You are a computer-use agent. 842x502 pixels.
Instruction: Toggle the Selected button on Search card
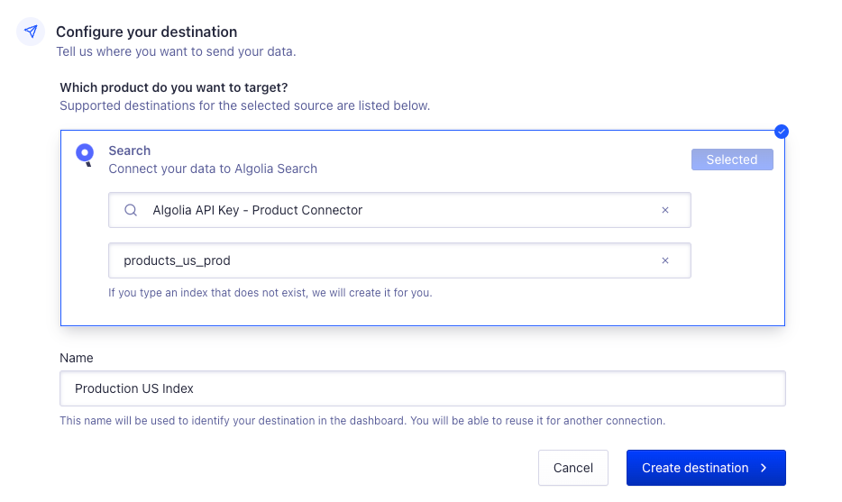pos(731,160)
